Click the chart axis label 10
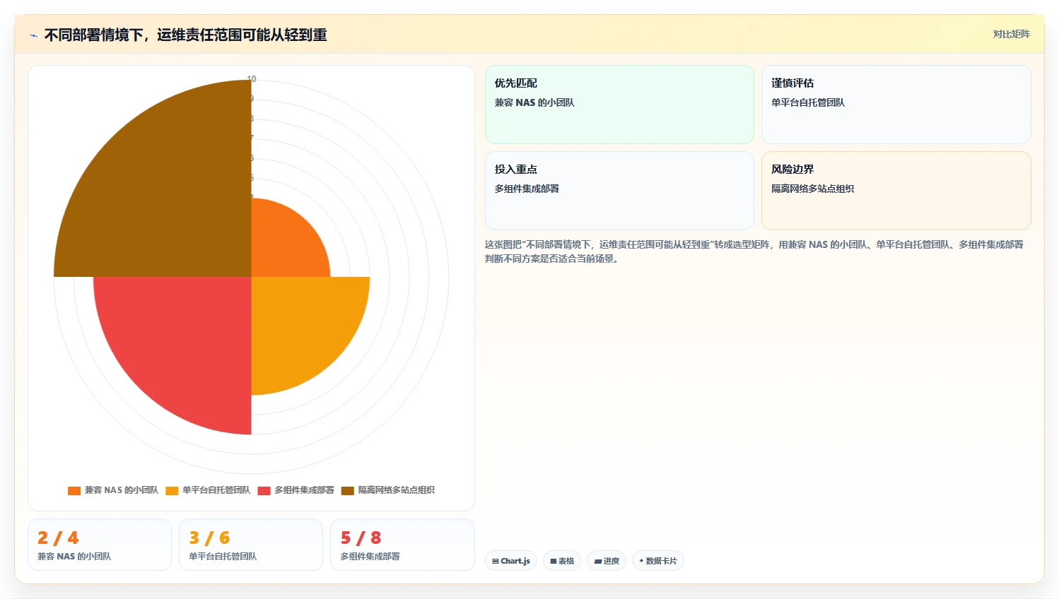Viewport: 1059px width, 599px height. click(252, 79)
